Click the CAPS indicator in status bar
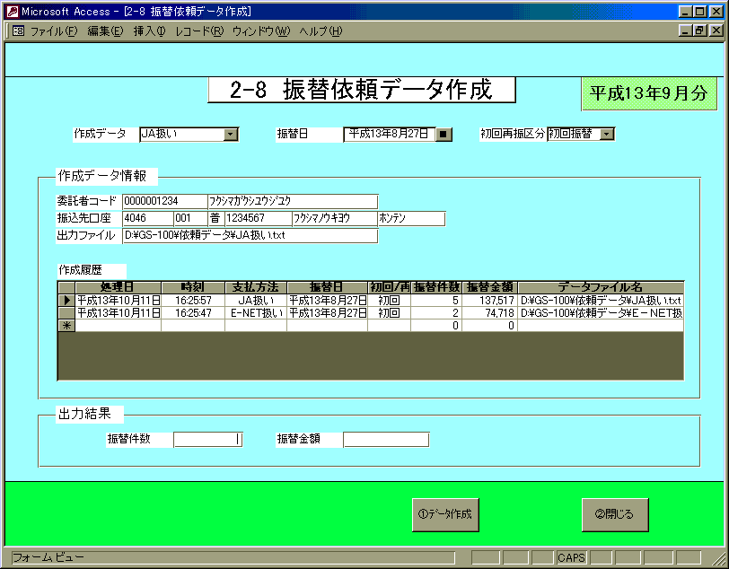Viewport: 729px width, 569px height. tap(571, 557)
